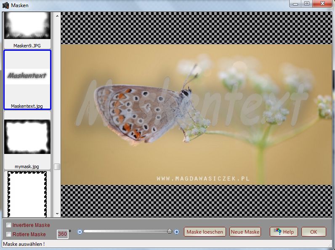Image resolution: width=335 pixels, height=250 pixels.
Task: Click the Masken window title icon
Action: (x=5, y=4)
